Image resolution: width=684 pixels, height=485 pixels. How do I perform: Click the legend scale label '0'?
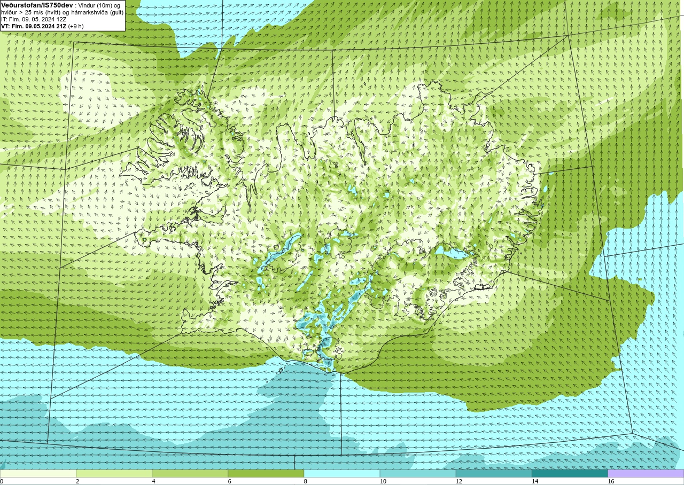[x=2, y=481]
